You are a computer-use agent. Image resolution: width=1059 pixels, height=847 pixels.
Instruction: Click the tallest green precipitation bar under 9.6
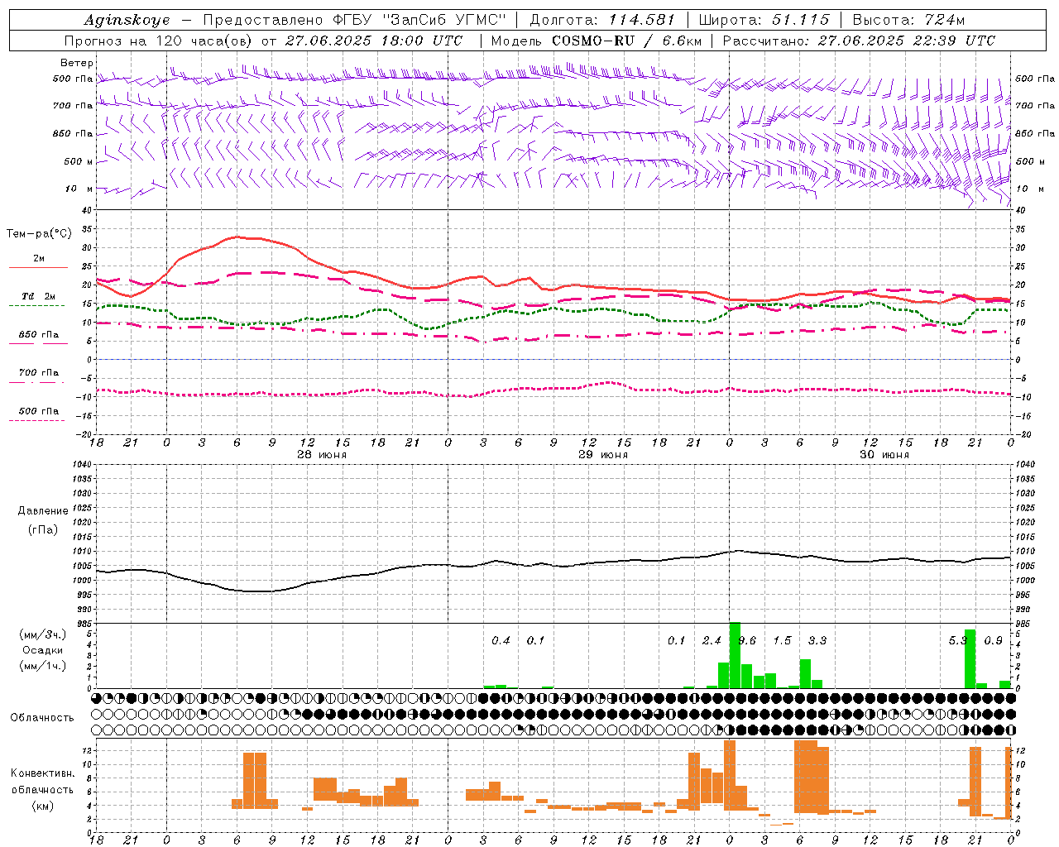735,655
